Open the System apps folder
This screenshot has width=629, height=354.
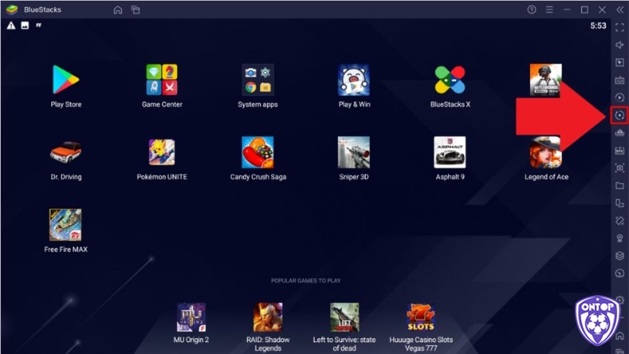click(x=258, y=80)
